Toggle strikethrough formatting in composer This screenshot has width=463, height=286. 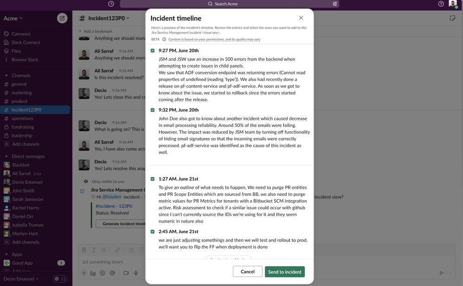(x=103, y=250)
